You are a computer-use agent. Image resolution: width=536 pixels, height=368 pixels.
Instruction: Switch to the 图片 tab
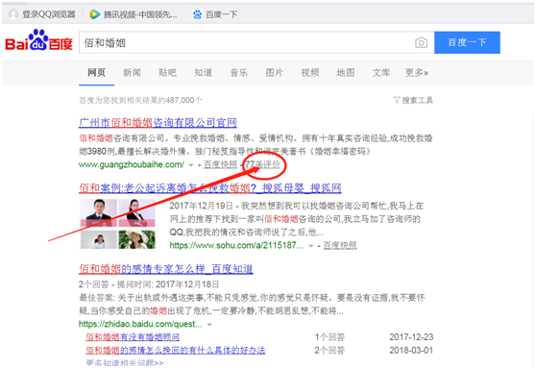click(275, 72)
